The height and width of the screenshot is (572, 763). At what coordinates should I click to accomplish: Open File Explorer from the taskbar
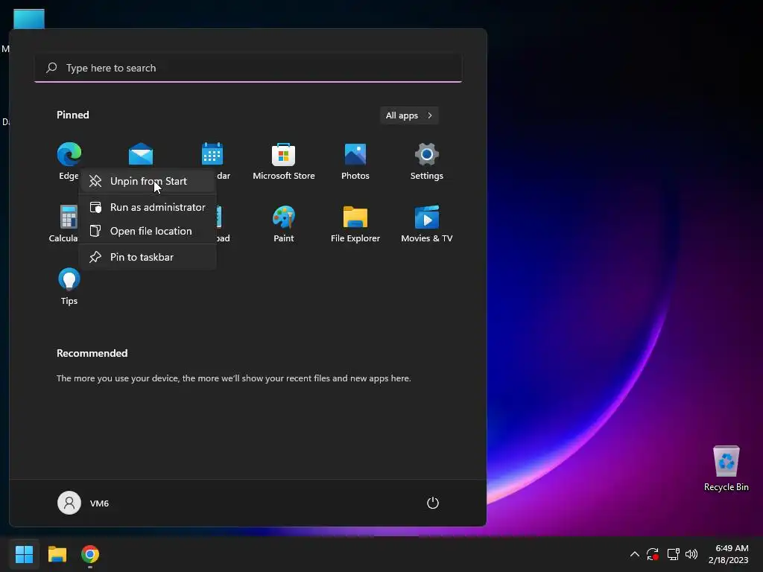tap(57, 554)
